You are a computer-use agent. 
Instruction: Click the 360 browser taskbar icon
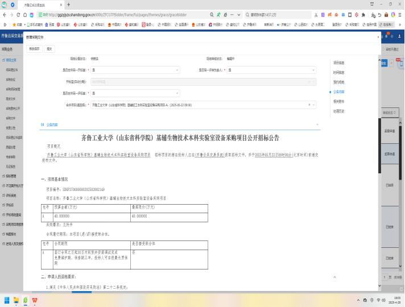[x=25, y=300]
